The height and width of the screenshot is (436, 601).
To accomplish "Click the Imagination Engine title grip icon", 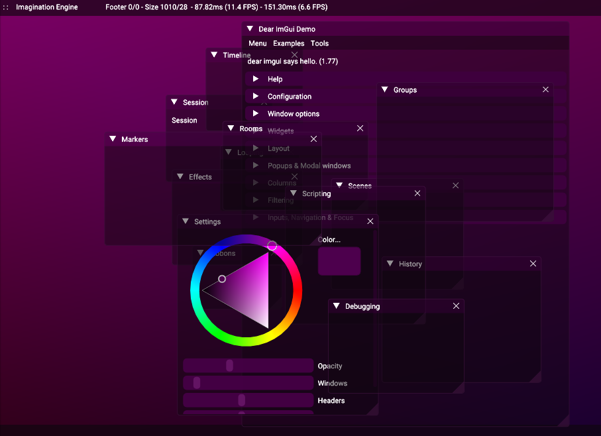I will (x=5, y=7).
